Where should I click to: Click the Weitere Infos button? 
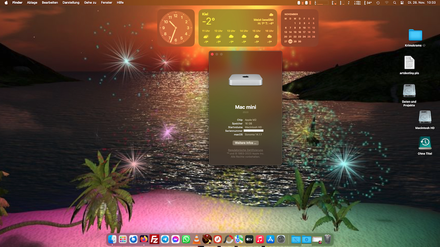pos(245,143)
